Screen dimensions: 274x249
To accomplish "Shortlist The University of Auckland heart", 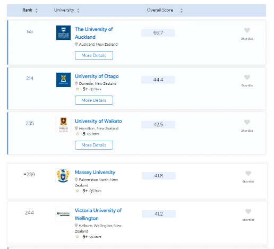I will point(247,30).
